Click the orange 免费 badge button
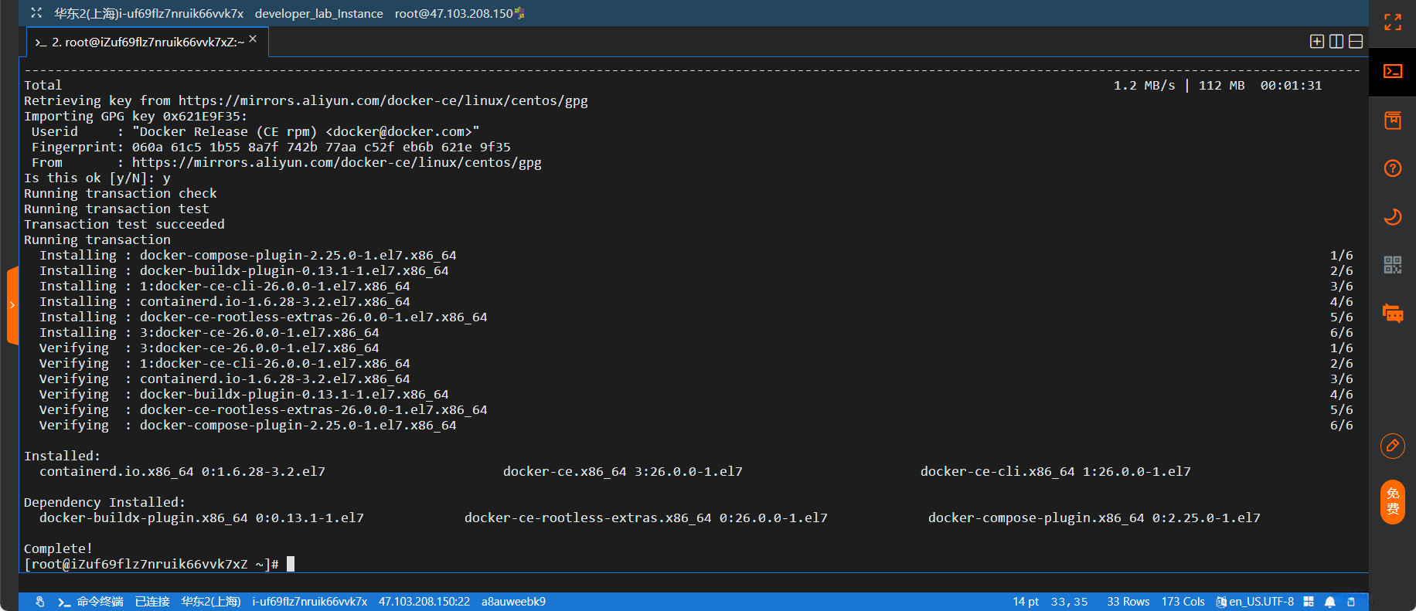Viewport: 1416px width, 611px height. click(x=1393, y=501)
